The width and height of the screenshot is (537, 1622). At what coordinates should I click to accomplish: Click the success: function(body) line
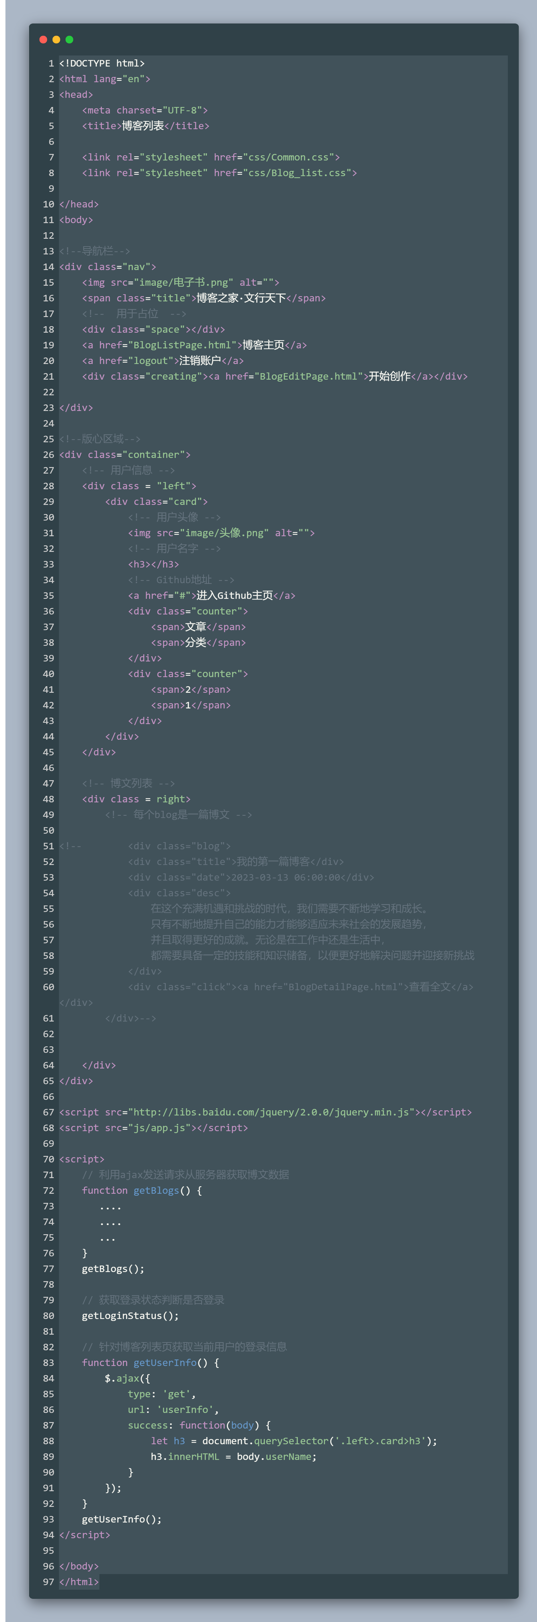click(199, 1426)
